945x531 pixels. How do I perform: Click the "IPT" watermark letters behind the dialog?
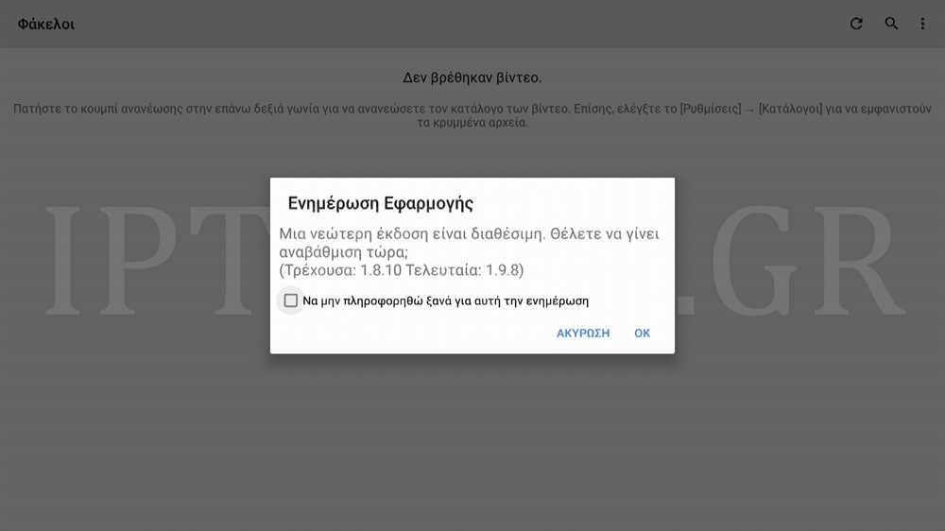coord(157,261)
